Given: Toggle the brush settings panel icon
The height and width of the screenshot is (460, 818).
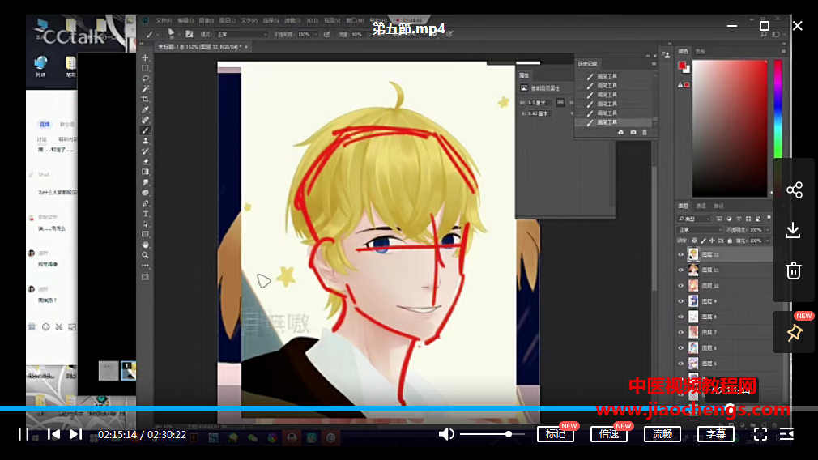Looking at the screenshot, I should [x=190, y=35].
